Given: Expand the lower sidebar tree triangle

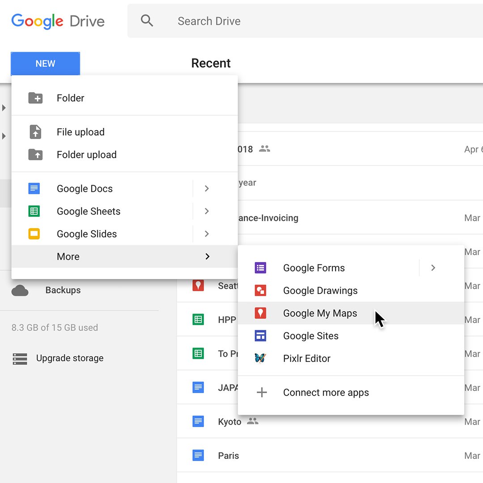Looking at the screenshot, I should click(4, 136).
